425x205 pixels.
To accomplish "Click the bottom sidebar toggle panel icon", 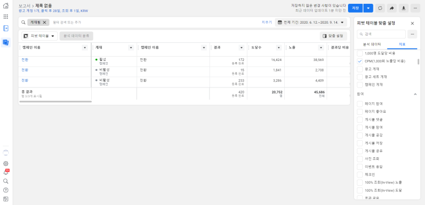I will point(5,199).
